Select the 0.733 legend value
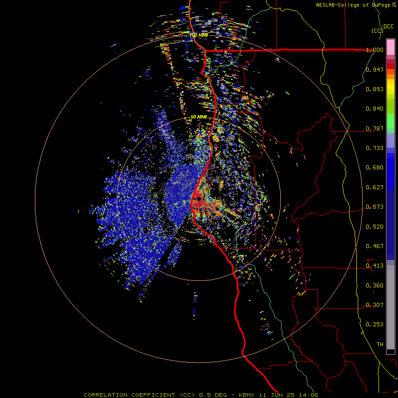The image size is (398, 398). tap(375, 148)
